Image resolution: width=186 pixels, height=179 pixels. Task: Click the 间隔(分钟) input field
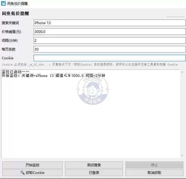point(110,40)
